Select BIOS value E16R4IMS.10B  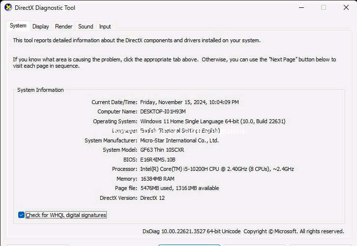point(158,160)
